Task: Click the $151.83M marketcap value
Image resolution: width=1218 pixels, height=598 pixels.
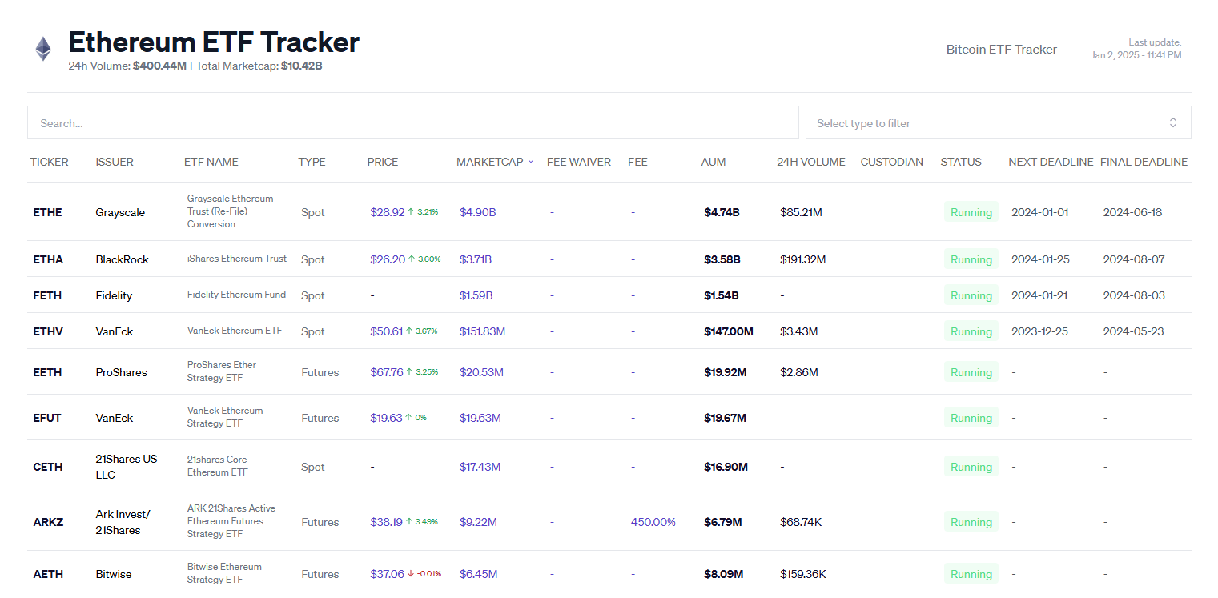Action: [x=483, y=331]
